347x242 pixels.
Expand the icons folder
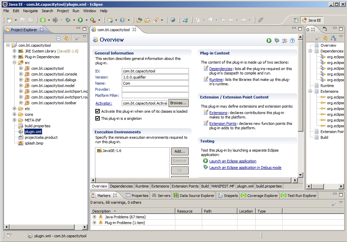pos(14,114)
